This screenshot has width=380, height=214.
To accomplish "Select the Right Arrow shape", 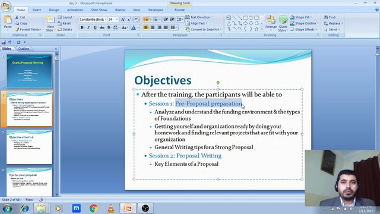I will point(245,23).
